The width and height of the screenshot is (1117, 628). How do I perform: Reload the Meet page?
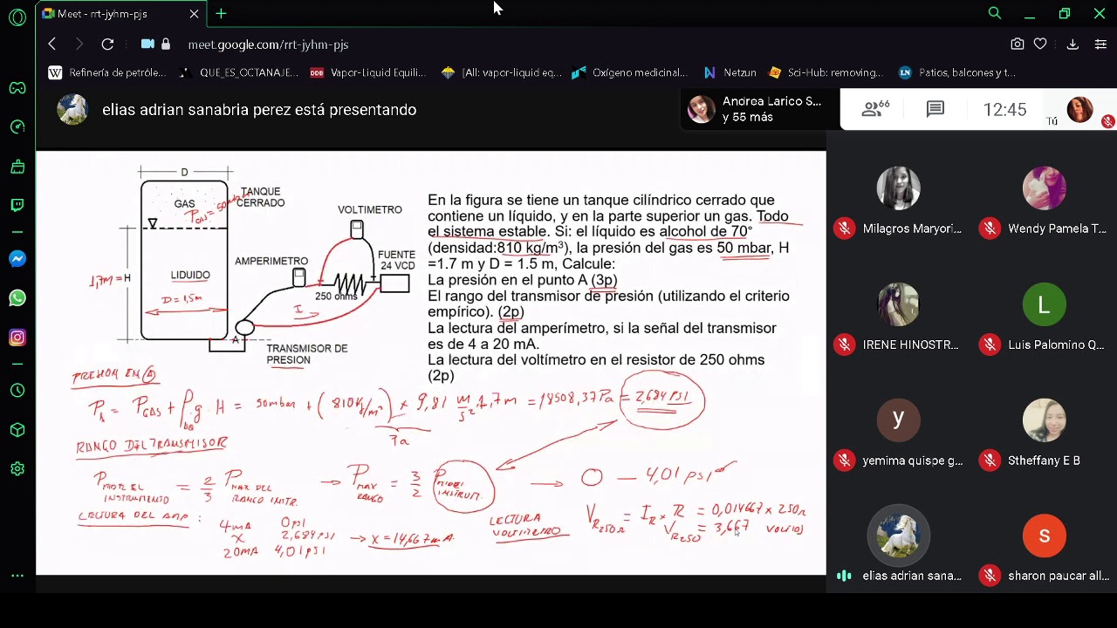point(107,44)
